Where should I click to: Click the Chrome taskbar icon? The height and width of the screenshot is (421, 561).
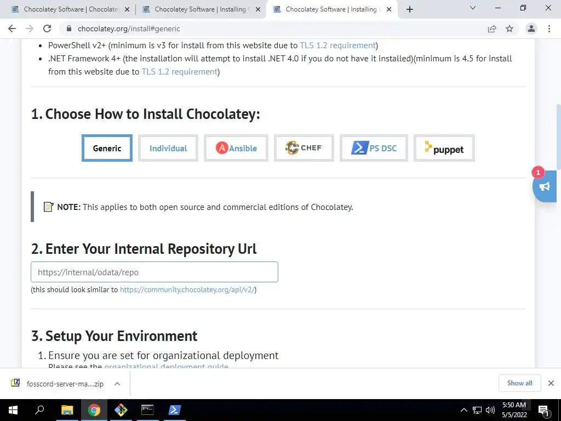94,410
